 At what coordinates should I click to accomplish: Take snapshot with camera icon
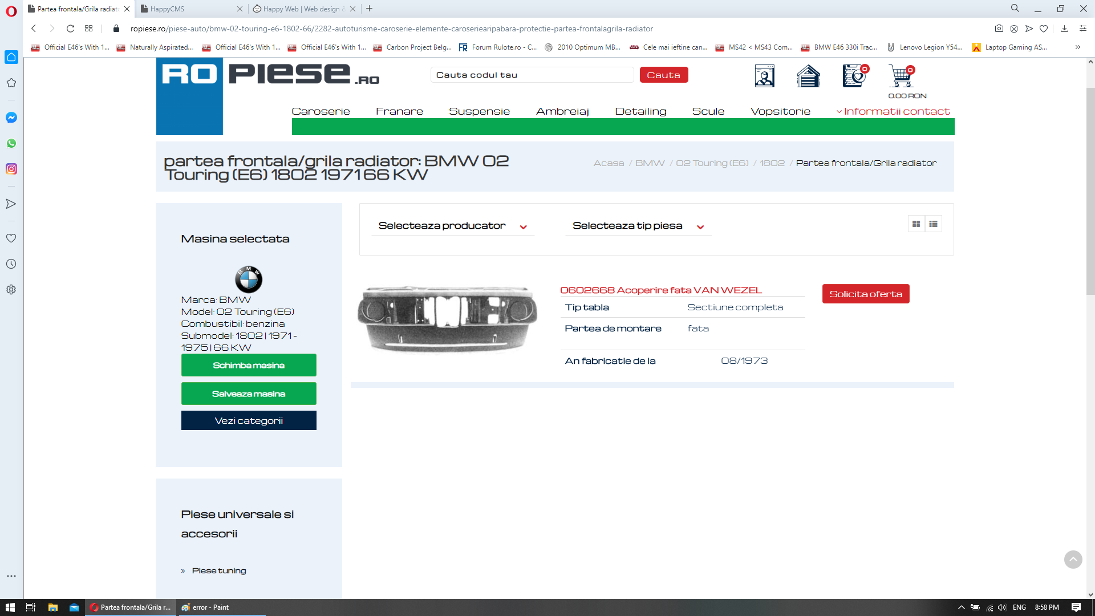pos(999,29)
